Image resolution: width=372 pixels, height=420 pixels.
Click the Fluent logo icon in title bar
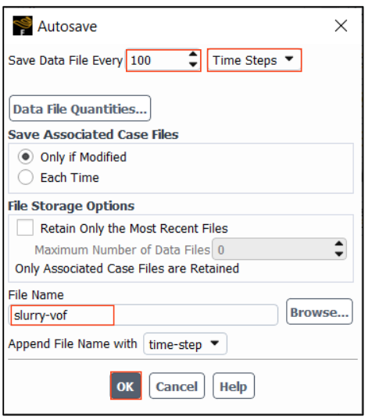[x=23, y=26]
